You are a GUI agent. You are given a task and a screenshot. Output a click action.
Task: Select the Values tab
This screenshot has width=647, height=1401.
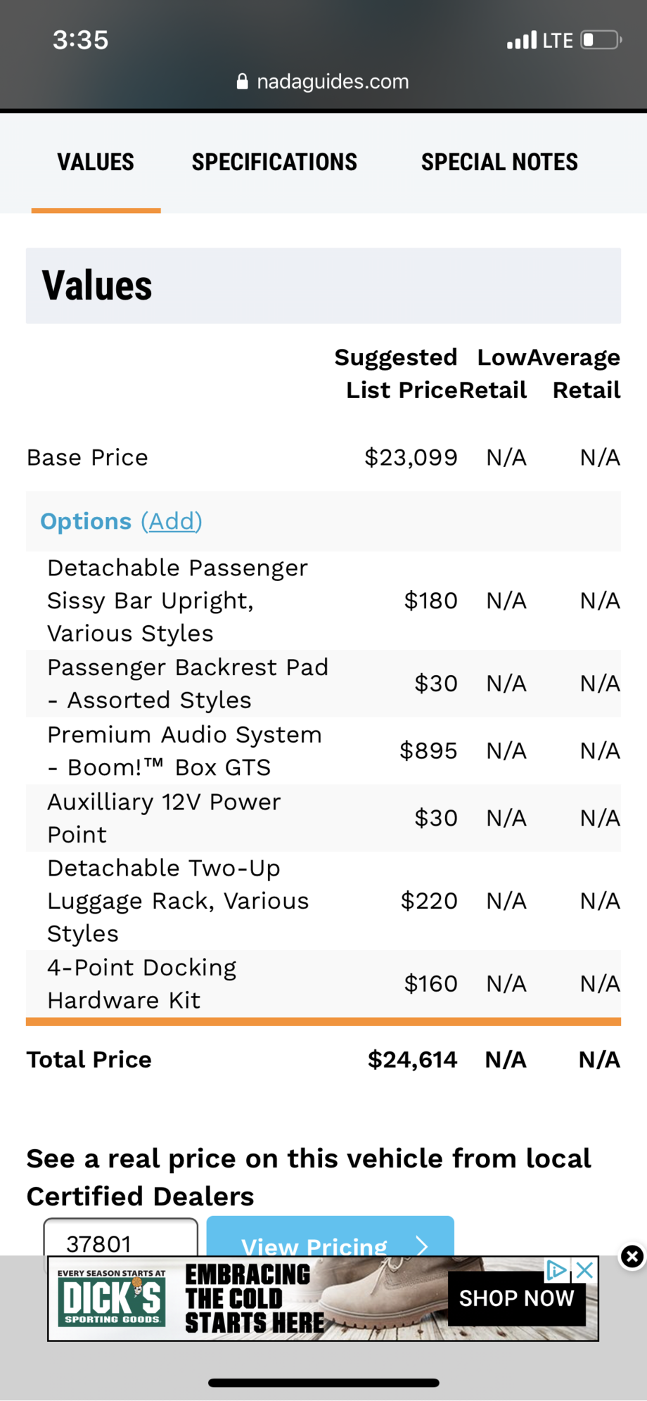[x=96, y=162]
